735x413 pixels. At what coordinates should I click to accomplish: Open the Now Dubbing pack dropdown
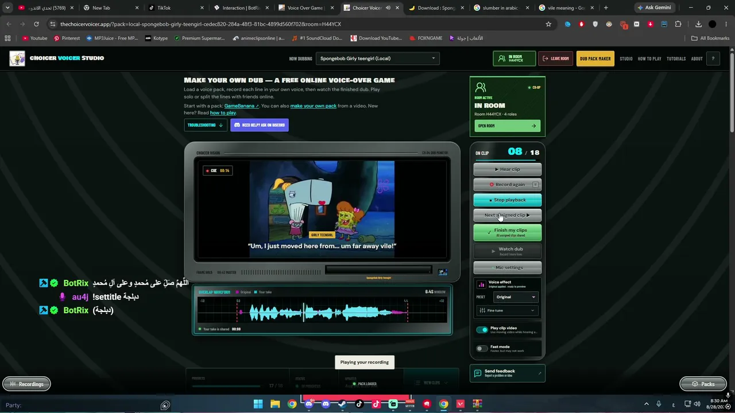click(378, 59)
